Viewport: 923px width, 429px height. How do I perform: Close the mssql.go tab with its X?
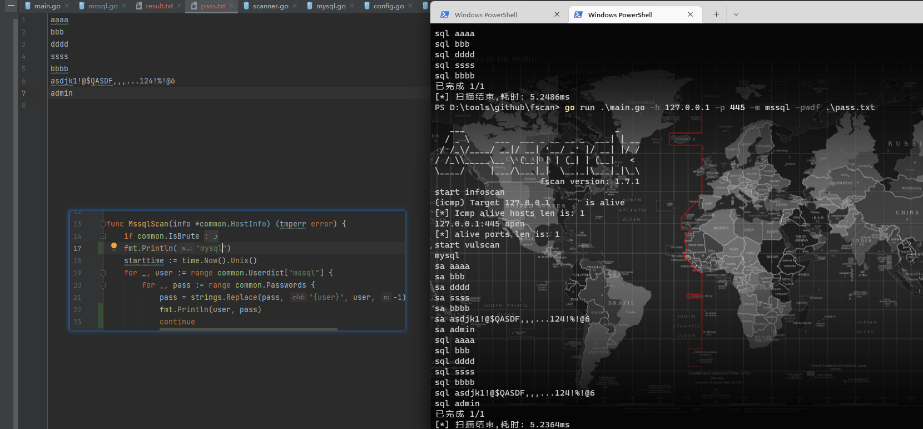tap(124, 6)
